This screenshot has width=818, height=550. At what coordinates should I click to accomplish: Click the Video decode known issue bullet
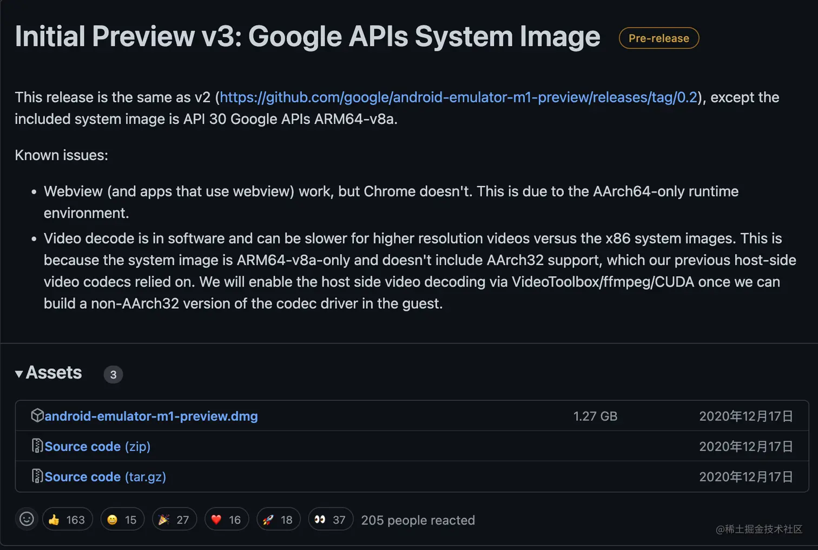pyautogui.click(x=420, y=271)
